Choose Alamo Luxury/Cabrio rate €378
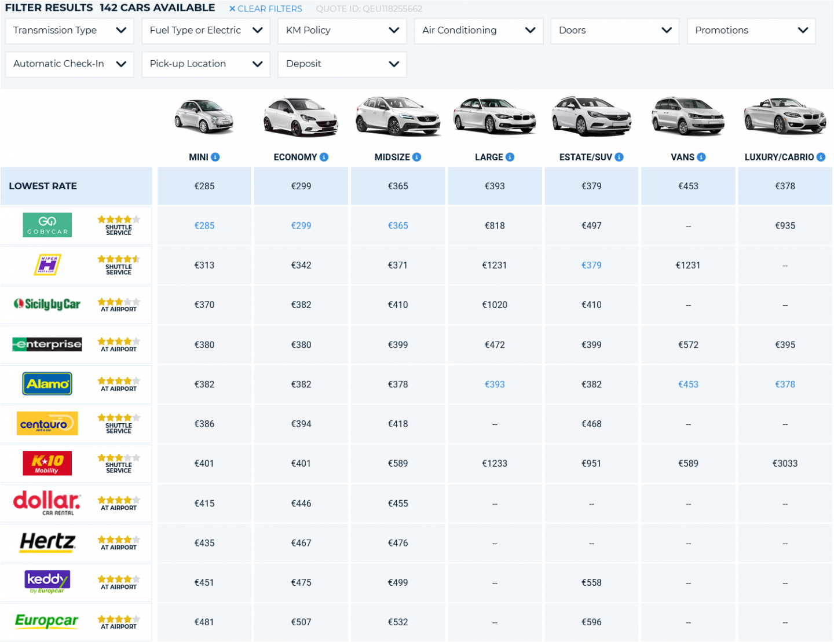 (x=785, y=384)
